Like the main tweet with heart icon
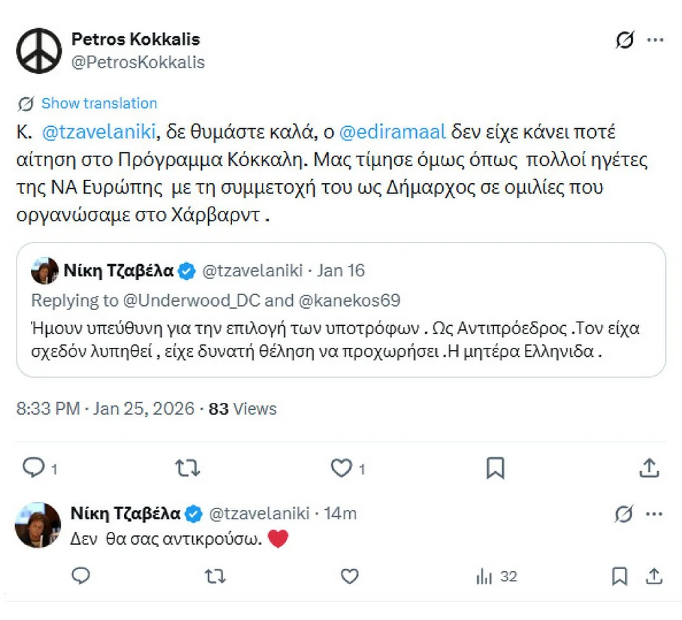Viewport: 682px width, 620px height. pos(342,468)
